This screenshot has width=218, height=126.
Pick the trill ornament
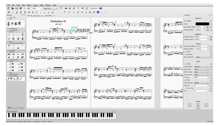pyautogui.click(x=18, y=48)
